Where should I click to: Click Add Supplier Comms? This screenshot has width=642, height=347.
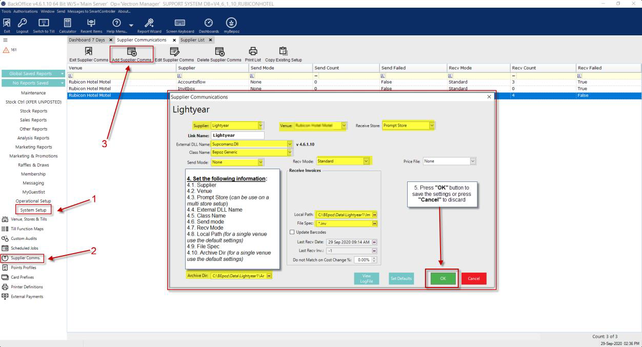(132, 54)
